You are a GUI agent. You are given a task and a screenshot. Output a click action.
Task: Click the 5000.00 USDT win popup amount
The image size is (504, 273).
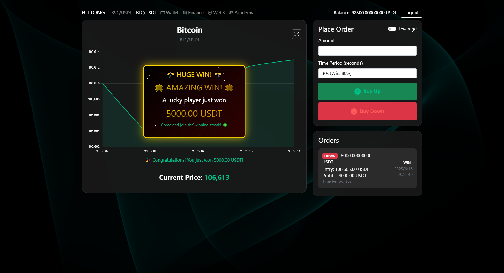[x=194, y=114]
